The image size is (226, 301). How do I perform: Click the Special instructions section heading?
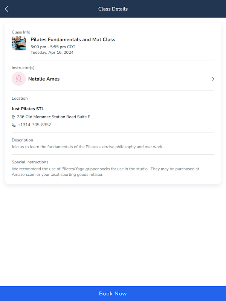point(30,162)
